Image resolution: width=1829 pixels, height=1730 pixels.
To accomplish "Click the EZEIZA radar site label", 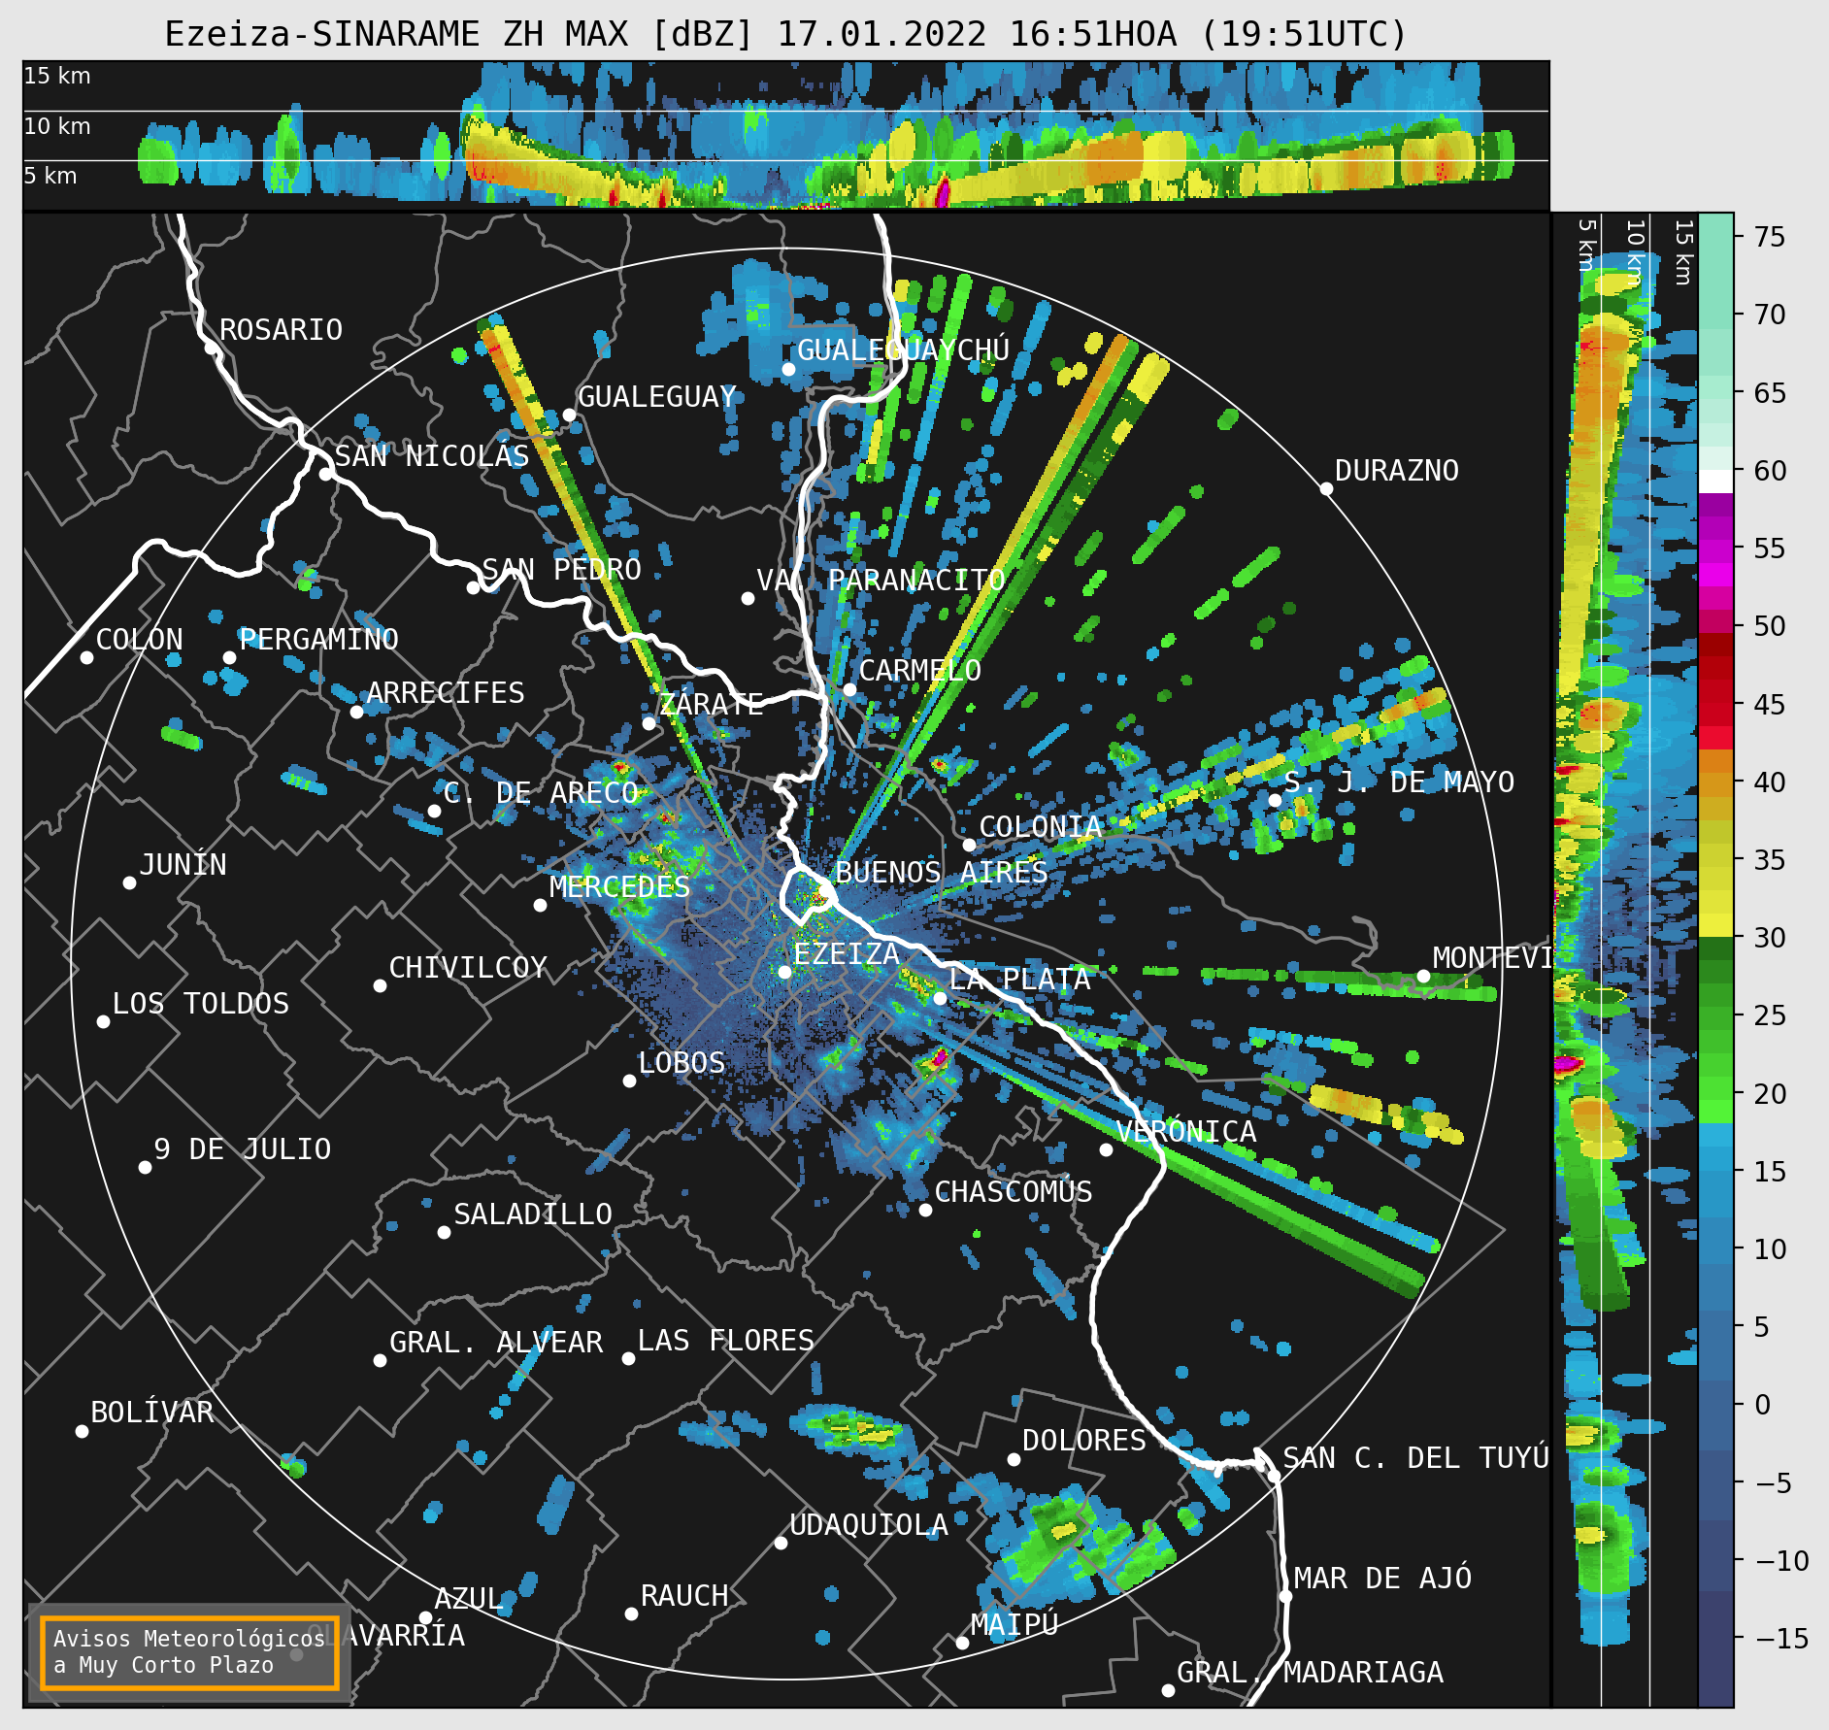I will (x=847, y=954).
